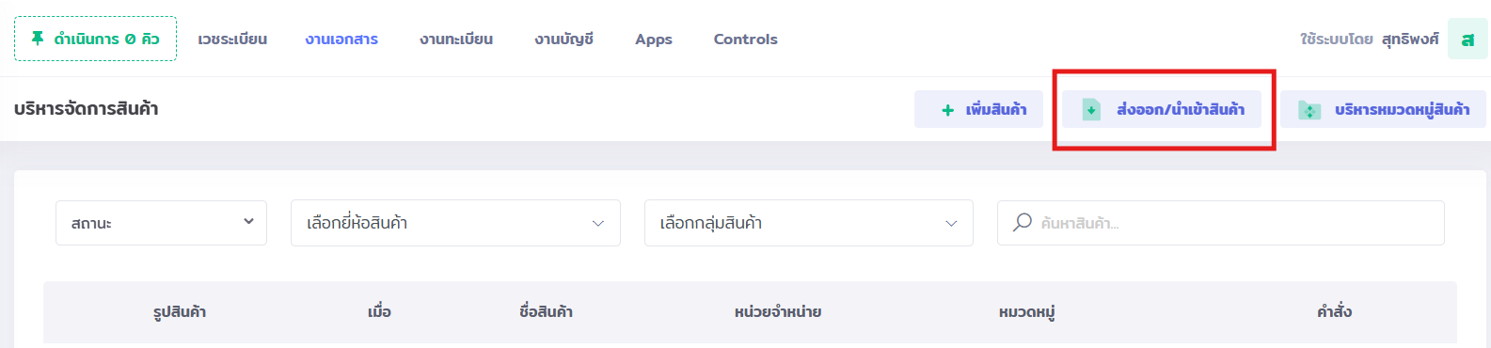Select the งานทะเบียน menu item
Viewport: 1491px width, 348px height.
(456, 40)
